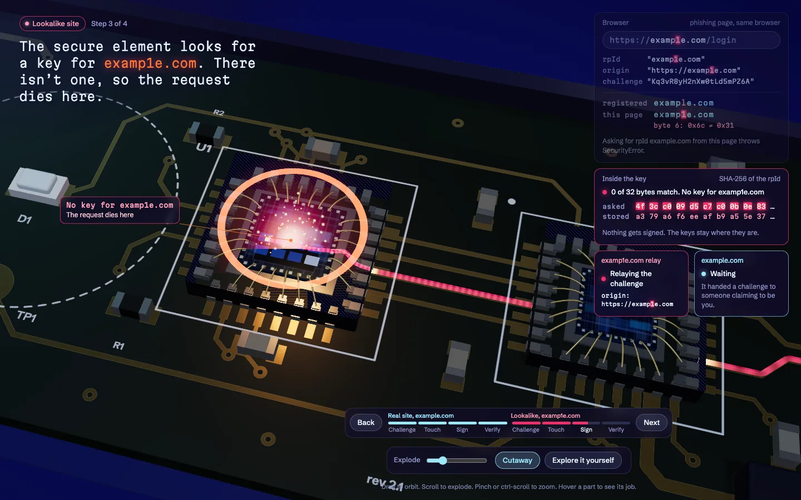The width and height of the screenshot is (801, 500).
Task: Click the 'Real site, example.com' heading
Action: (x=421, y=416)
